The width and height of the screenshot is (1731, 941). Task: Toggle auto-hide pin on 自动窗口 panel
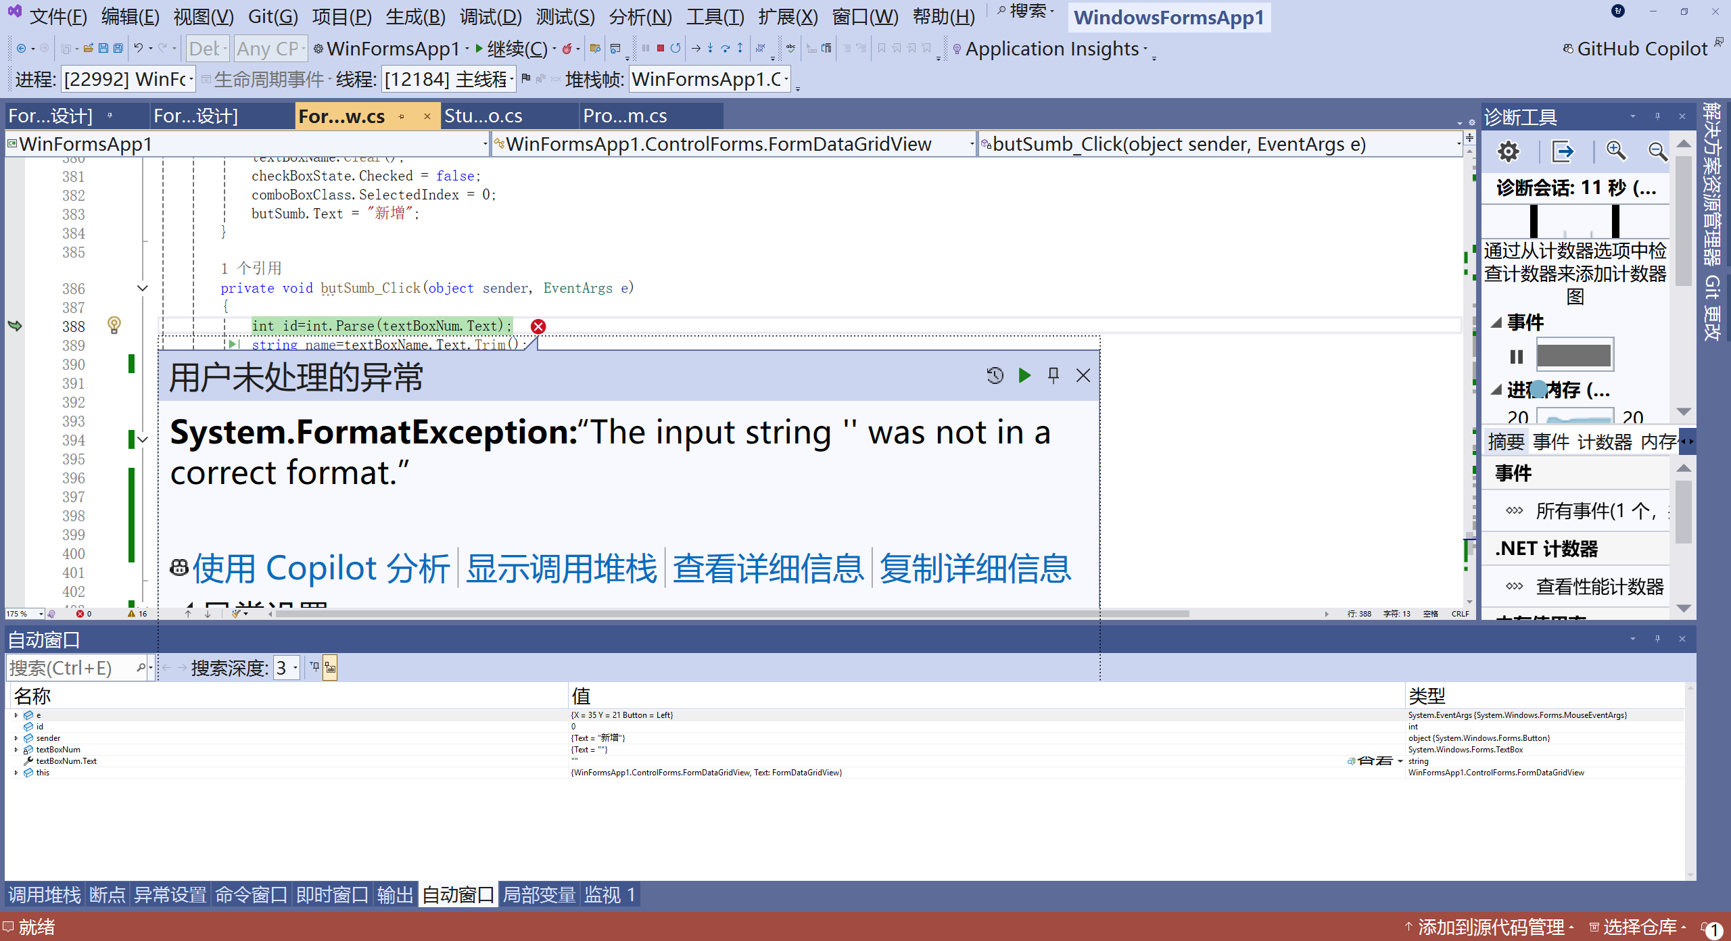(1657, 639)
